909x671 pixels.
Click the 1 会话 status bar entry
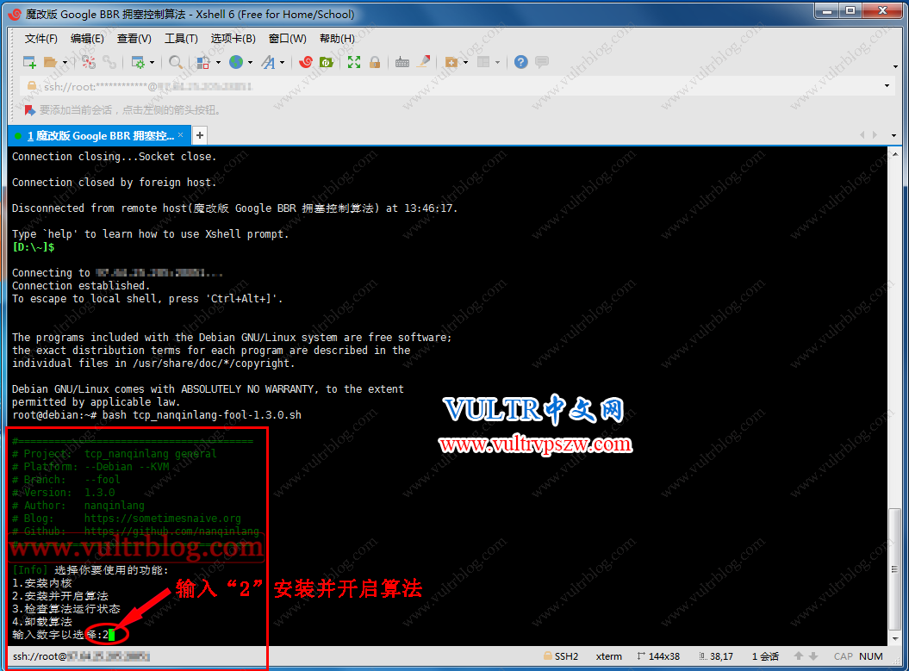(765, 656)
